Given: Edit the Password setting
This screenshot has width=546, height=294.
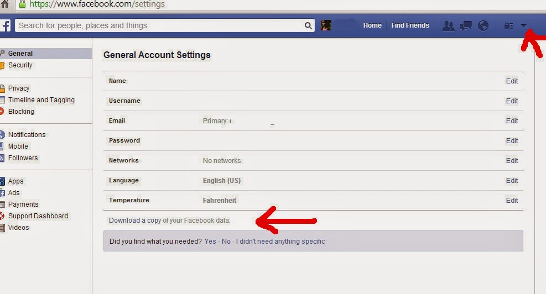Looking at the screenshot, I should point(512,140).
